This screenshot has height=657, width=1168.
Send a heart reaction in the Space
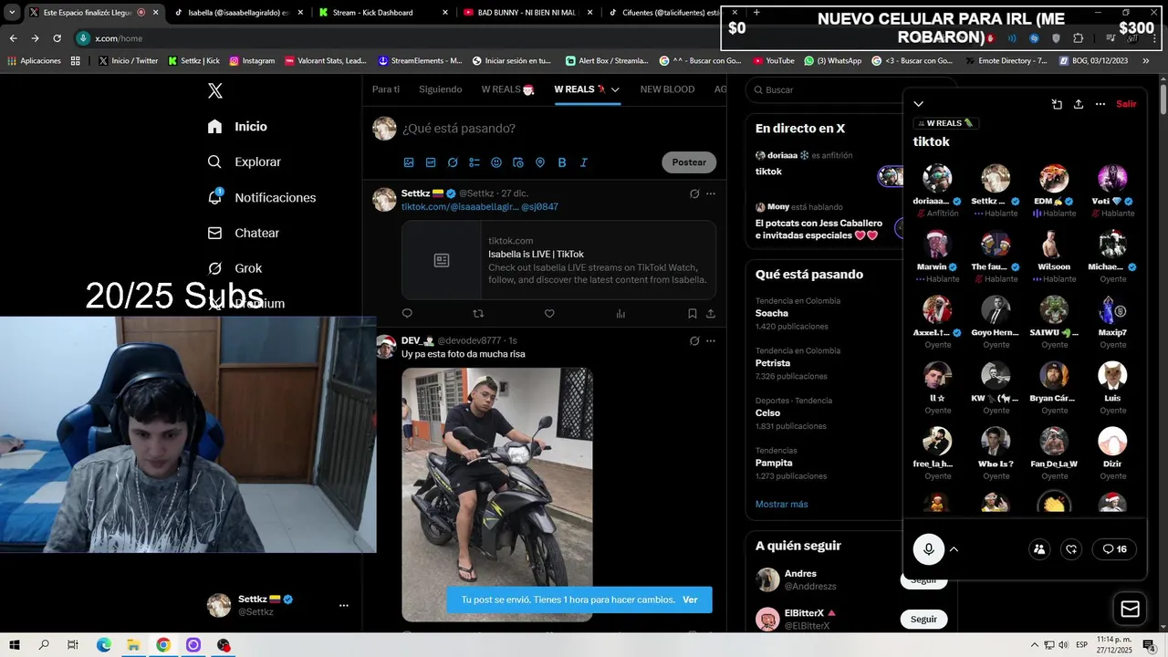(x=1072, y=549)
